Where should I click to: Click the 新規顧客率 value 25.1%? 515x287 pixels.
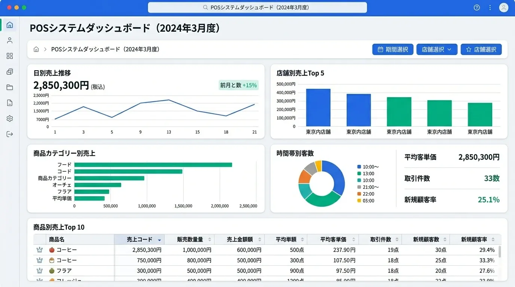[x=489, y=200]
